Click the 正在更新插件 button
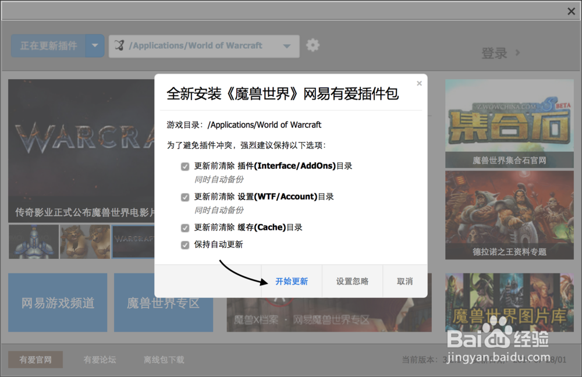The height and width of the screenshot is (377, 582). 49,46
